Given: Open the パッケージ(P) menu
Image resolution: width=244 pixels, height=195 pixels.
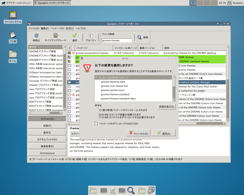Looking at the screenshot, I should (x=57, y=28).
